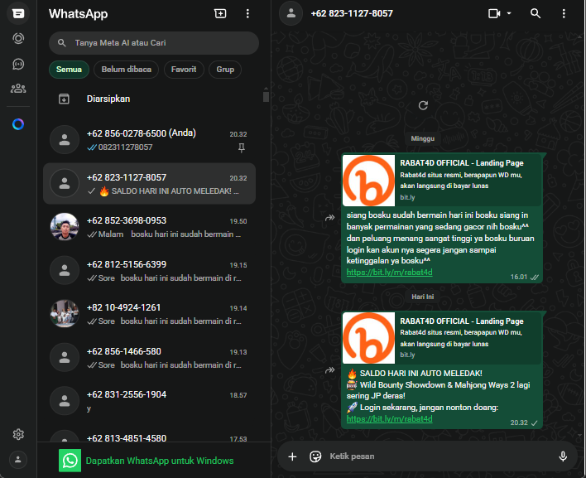Viewport: 586px width, 478px height.
Task: Open the conversation three-dot menu
Action: [x=564, y=13]
